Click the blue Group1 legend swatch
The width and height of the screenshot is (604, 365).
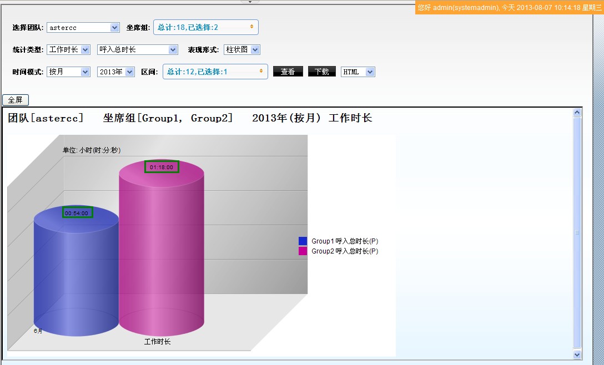tap(303, 241)
